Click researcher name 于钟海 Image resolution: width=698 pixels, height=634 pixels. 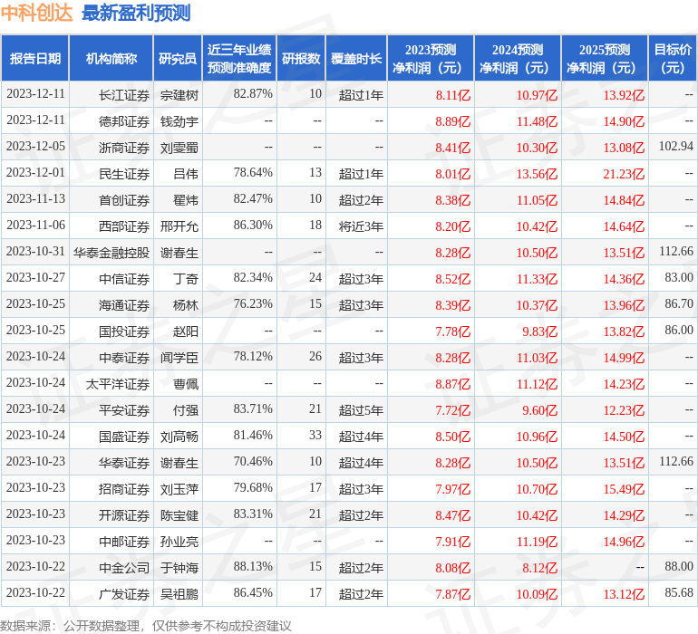tap(179, 568)
